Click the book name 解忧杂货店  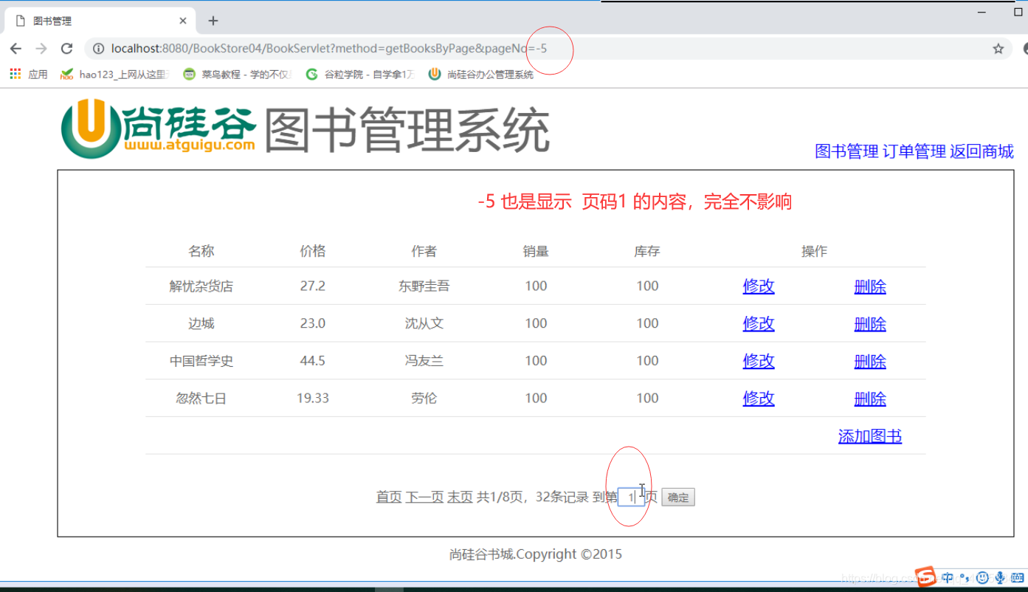click(x=201, y=286)
